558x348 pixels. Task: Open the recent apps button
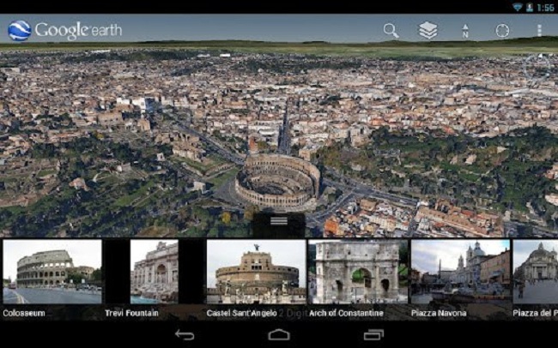click(x=373, y=334)
